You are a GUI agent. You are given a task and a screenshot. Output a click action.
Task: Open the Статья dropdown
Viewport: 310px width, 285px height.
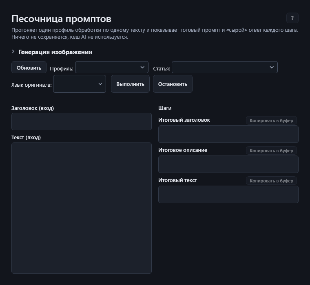tap(225, 67)
